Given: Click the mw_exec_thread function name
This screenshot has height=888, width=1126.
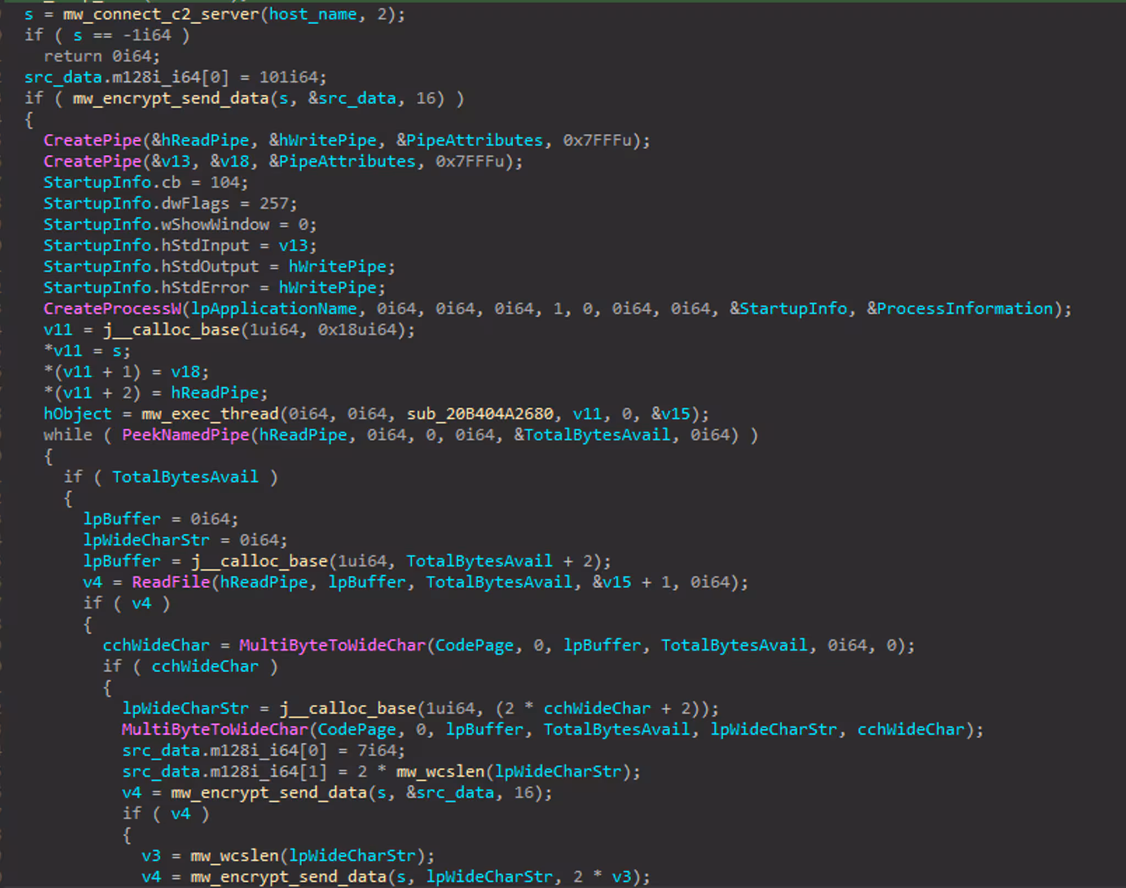Looking at the screenshot, I should tap(210, 414).
